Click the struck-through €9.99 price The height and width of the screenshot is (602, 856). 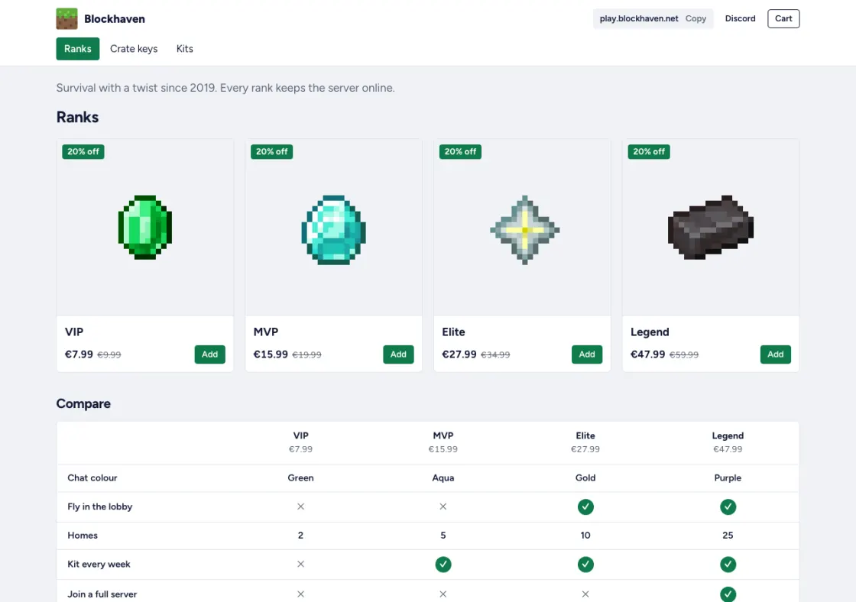pos(109,354)
